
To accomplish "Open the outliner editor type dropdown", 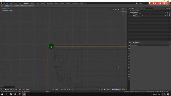I will click(x=130, y=8).
